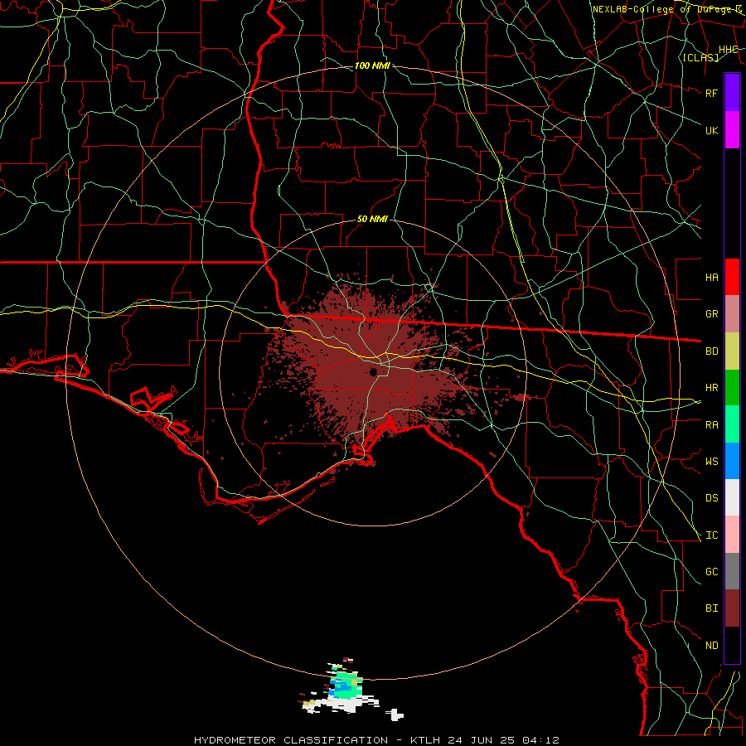The height and width of the screenshot is (746, 746).
Task: Click the BD legend label
Action: pos(711,351)
